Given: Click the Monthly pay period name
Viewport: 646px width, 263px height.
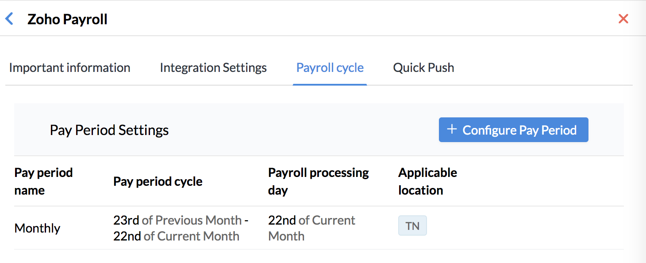Looking at the screenshot, I should (x=37, y=228).
